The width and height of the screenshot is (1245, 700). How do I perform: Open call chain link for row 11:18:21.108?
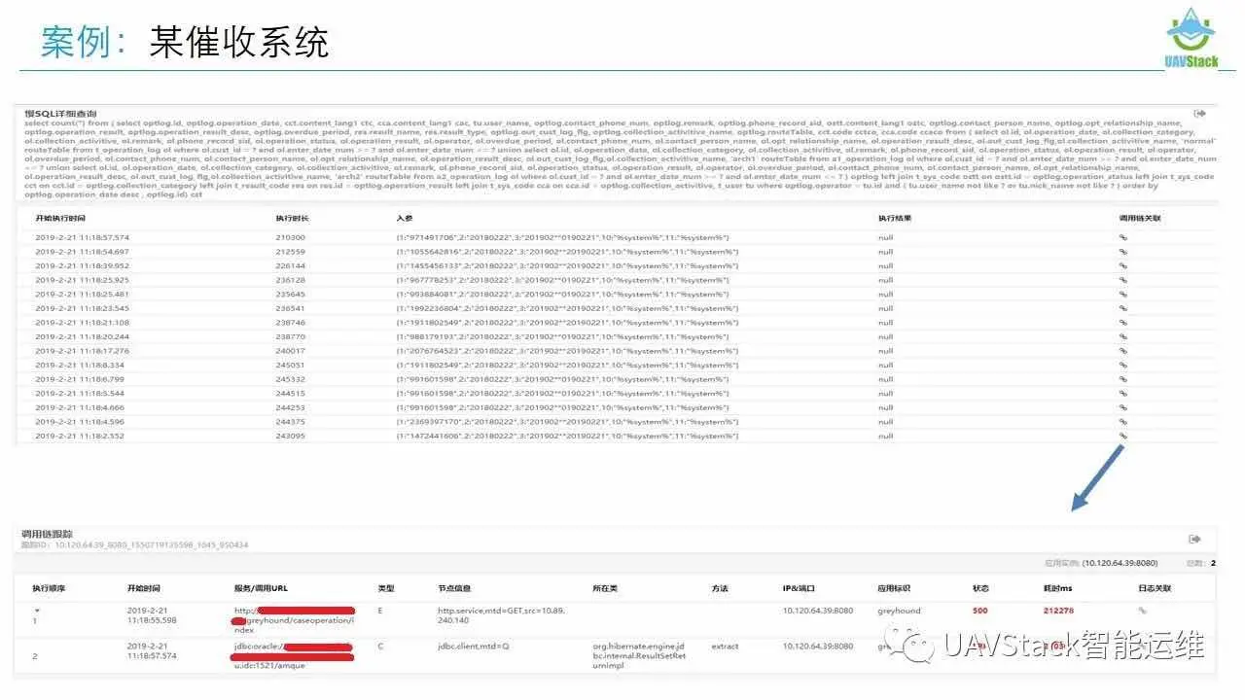[1123, 323]
